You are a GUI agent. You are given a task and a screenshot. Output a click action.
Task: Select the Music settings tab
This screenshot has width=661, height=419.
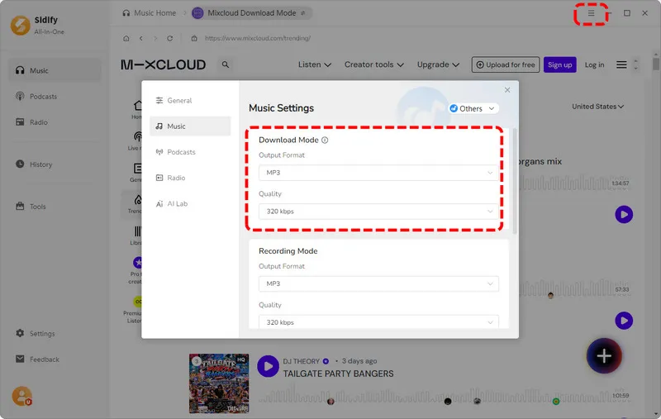(190, 126)
